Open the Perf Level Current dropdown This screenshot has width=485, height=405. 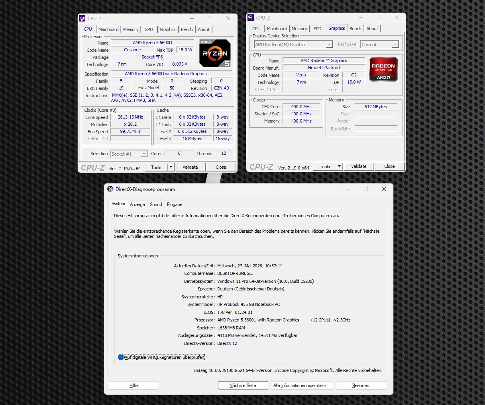click(x=380, y=45)
